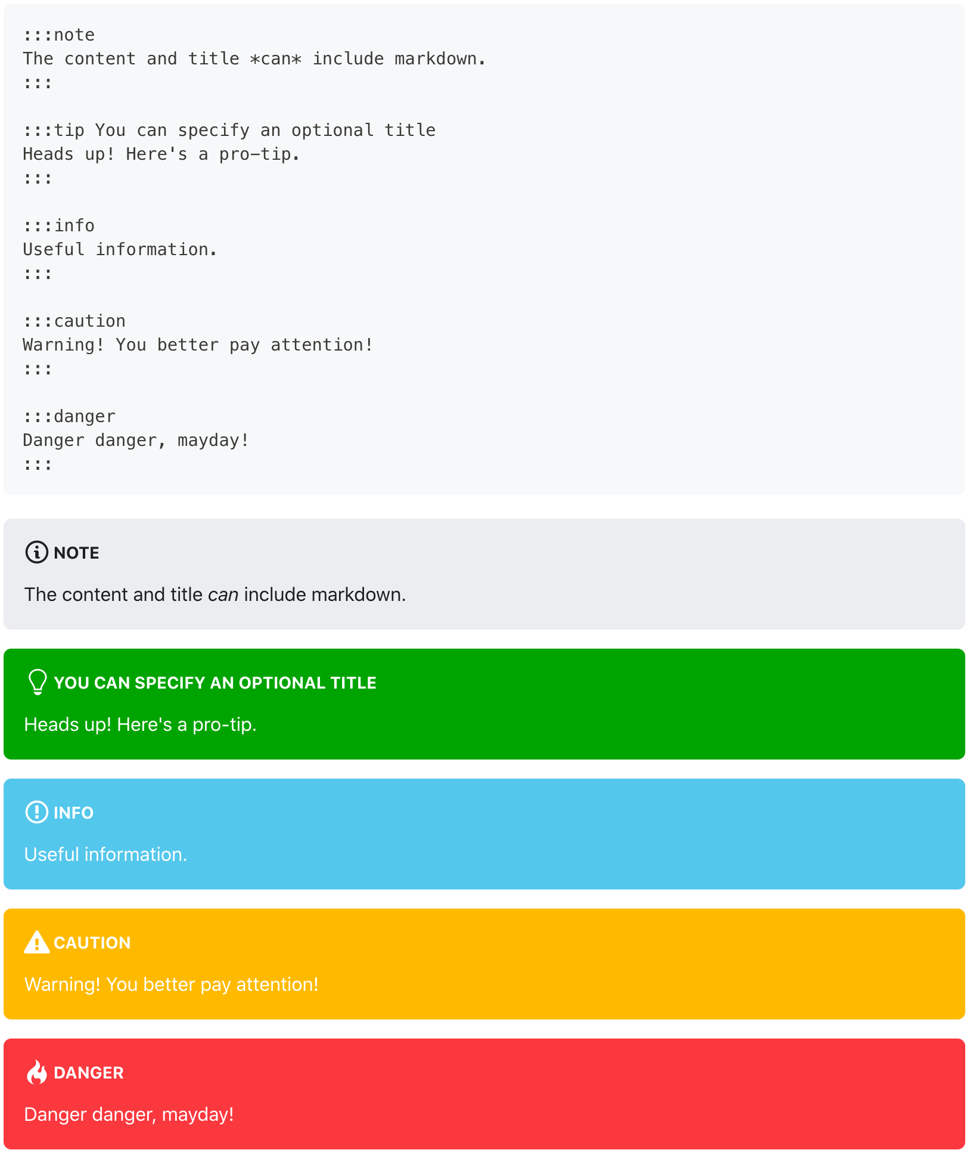970x1153 pixels.
Task: Click the INFO heading label
Action: tap(73, 813)
